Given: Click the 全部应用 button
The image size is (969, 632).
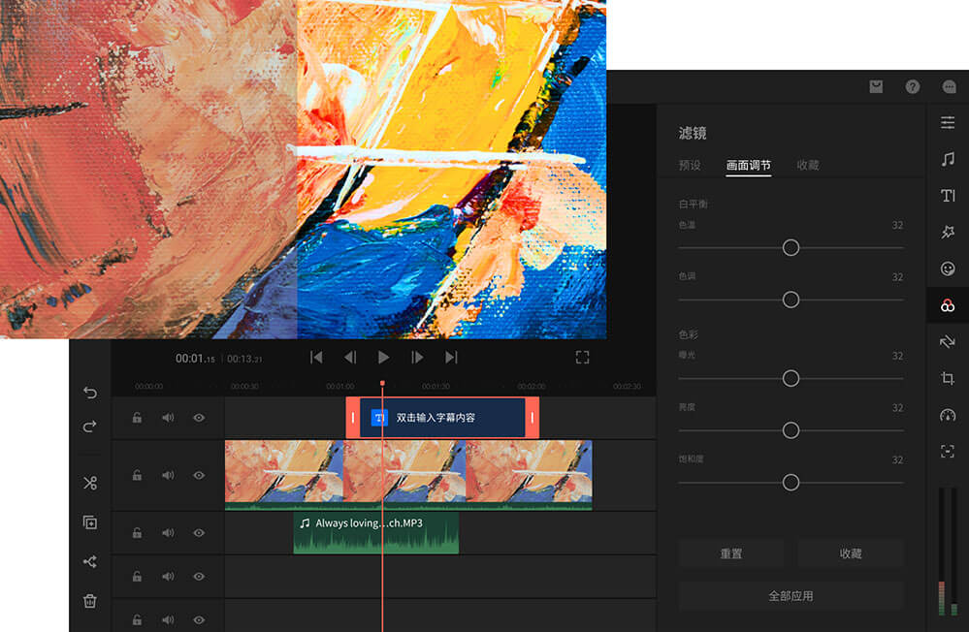Looking at the screenshot, I should (791, 596).
